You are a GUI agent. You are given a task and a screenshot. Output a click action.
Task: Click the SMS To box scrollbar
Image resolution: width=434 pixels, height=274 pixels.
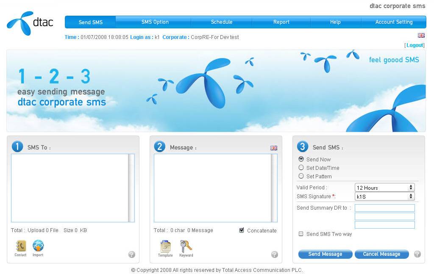[x=131, y=188]
